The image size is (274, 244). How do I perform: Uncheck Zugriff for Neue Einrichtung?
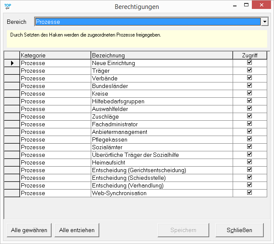[250, 62]
